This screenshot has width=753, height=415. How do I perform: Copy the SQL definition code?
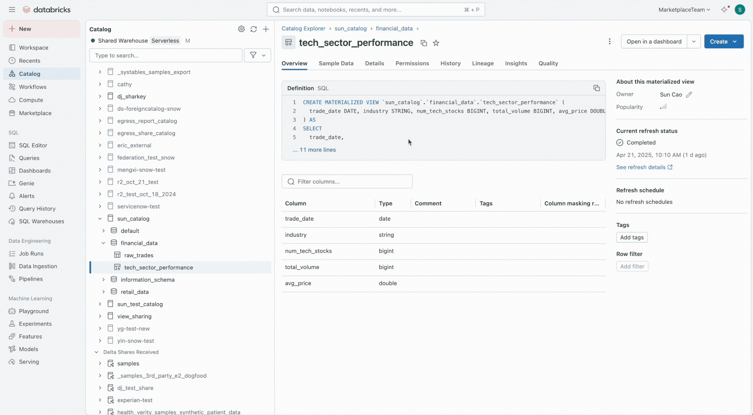pyautogui.click(x=596, y=88)
